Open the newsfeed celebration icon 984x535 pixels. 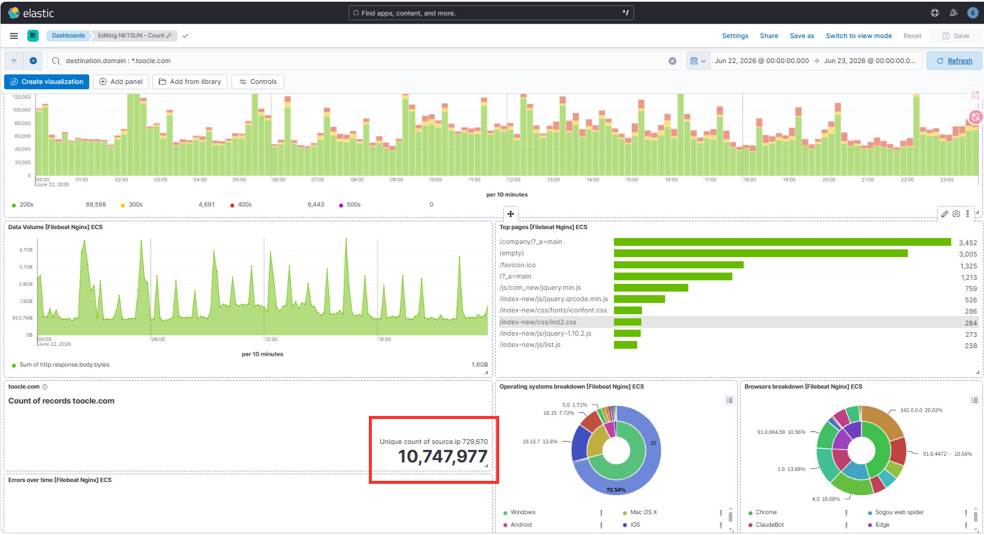954,12
